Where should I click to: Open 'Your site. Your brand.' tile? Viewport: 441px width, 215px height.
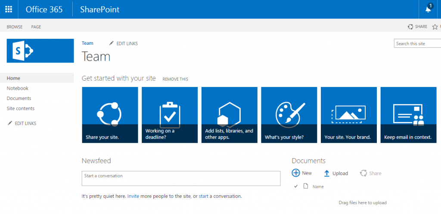349,115
